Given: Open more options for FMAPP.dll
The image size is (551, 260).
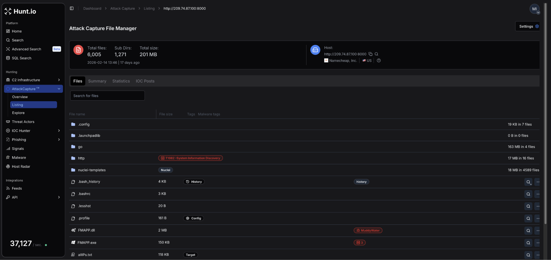Looking at the screenshot, I should [538, 231].
